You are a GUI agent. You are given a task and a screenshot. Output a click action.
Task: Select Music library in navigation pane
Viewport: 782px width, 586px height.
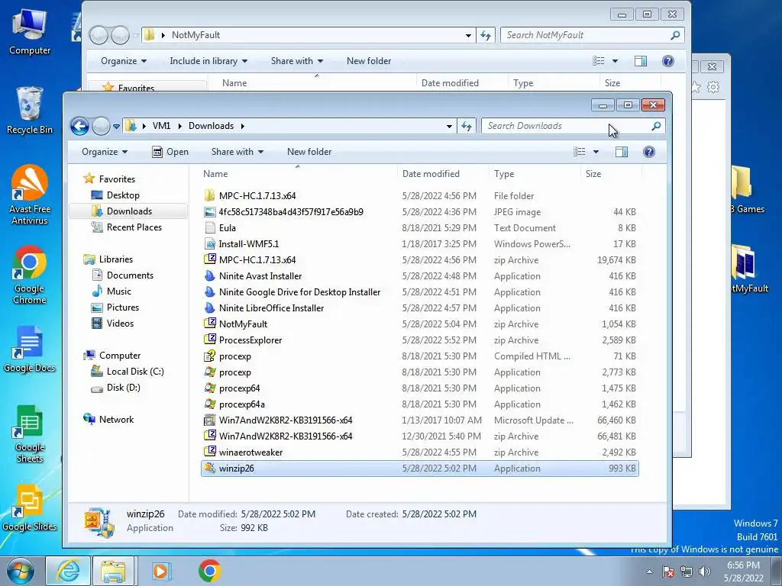pyautogui.click(x=118, y=291)
